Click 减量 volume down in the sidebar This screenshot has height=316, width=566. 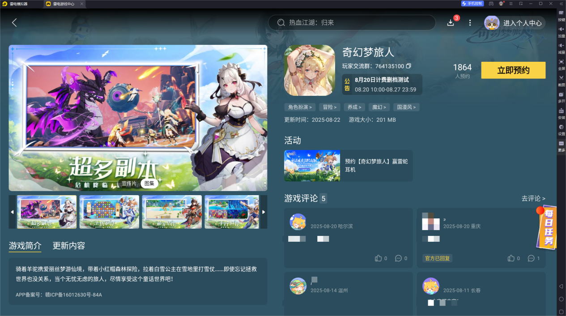click(x=561, y=48)
